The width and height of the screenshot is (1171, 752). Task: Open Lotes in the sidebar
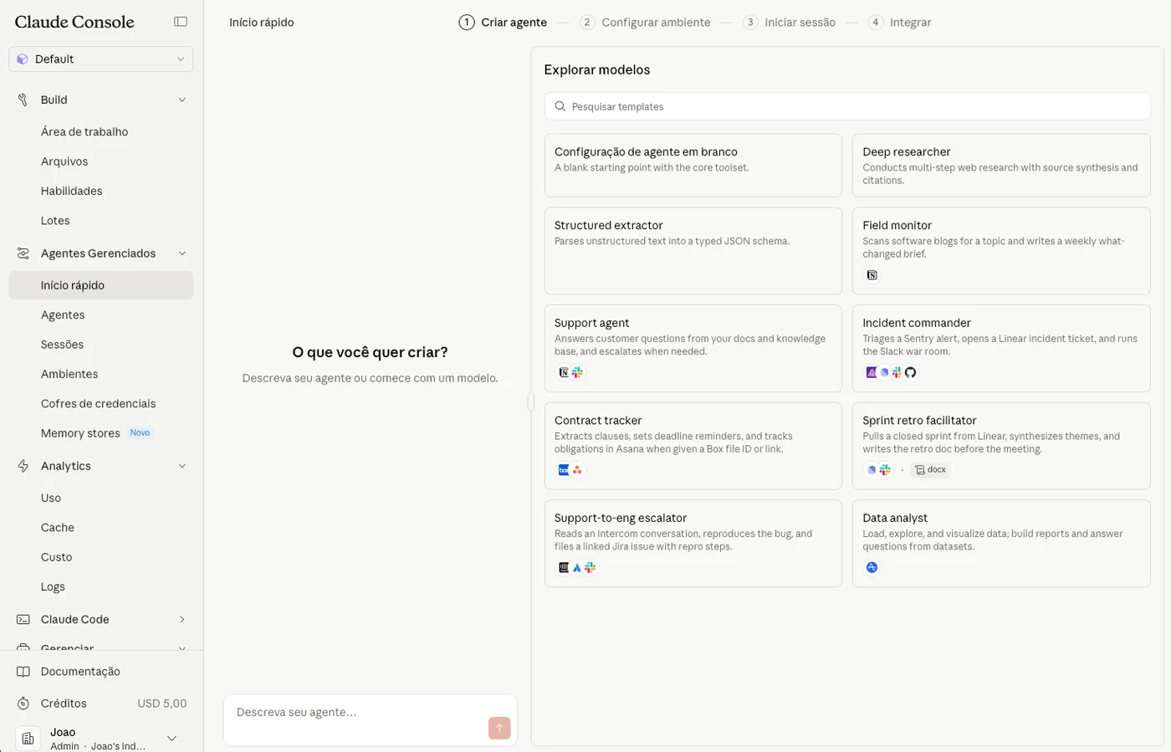pyautogui.click(x=101, y=221)
